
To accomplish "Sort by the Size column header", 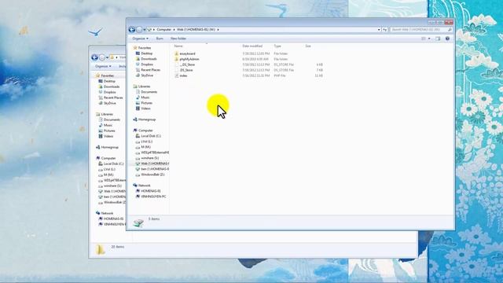I will (x=308, y=46).
